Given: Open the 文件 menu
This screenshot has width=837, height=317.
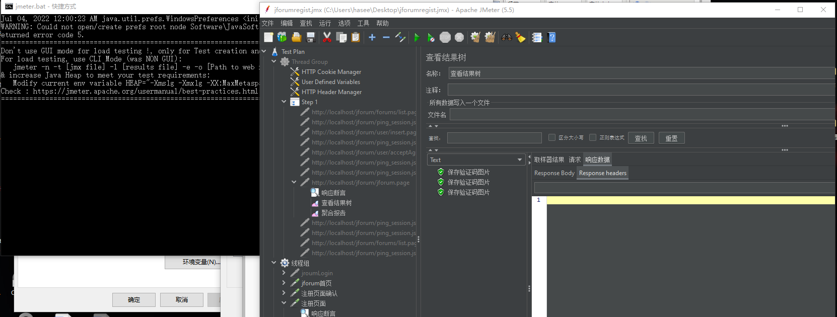Looking at the screenshot, I should (x=268, y=23).
